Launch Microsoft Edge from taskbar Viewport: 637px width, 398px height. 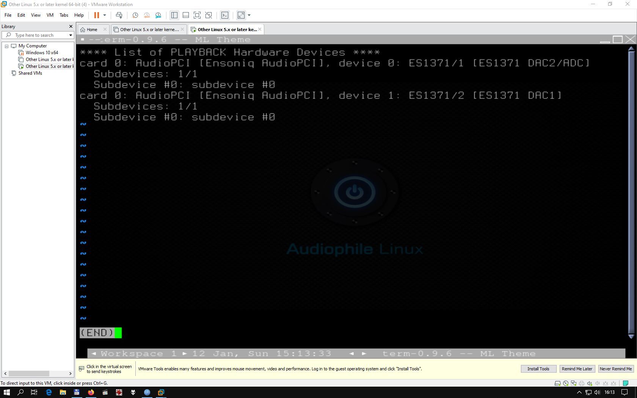point(49,392)
